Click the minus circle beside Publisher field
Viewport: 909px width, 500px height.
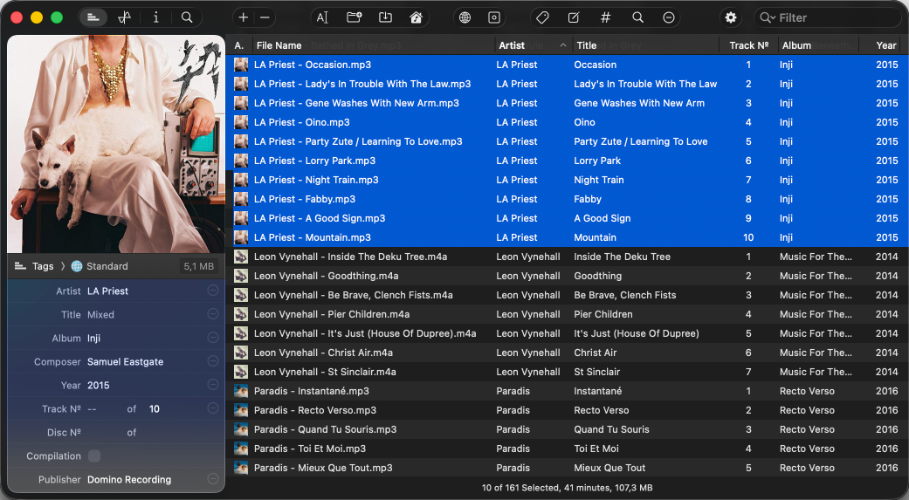coord(213,479)
